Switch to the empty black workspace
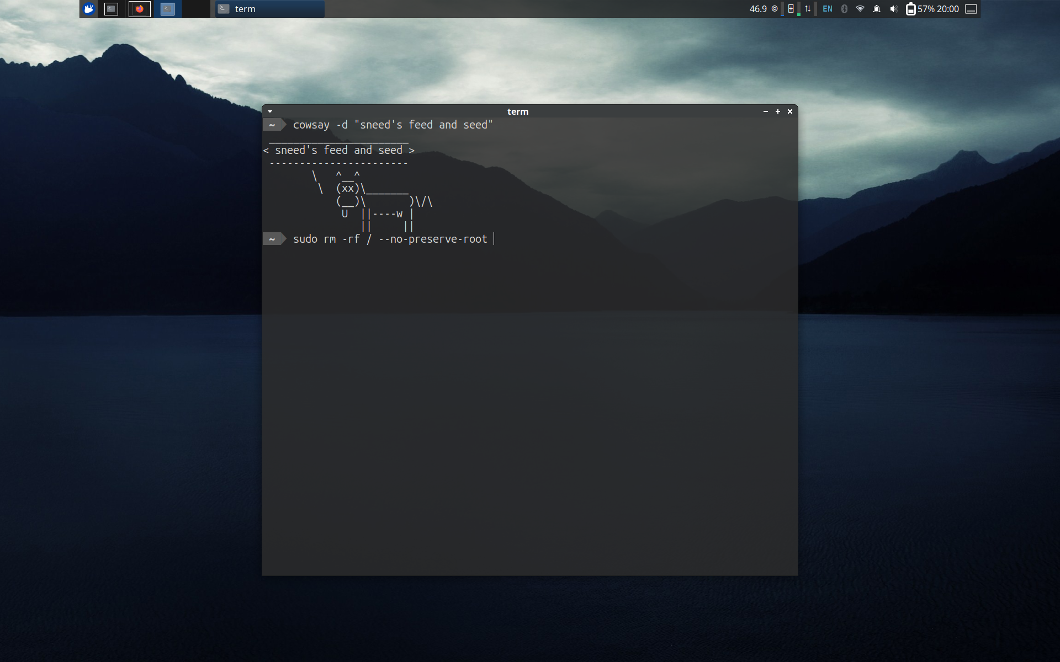The width and height of the screenshot is (1060, 662). pyautogui.click(x=195, y=9)
